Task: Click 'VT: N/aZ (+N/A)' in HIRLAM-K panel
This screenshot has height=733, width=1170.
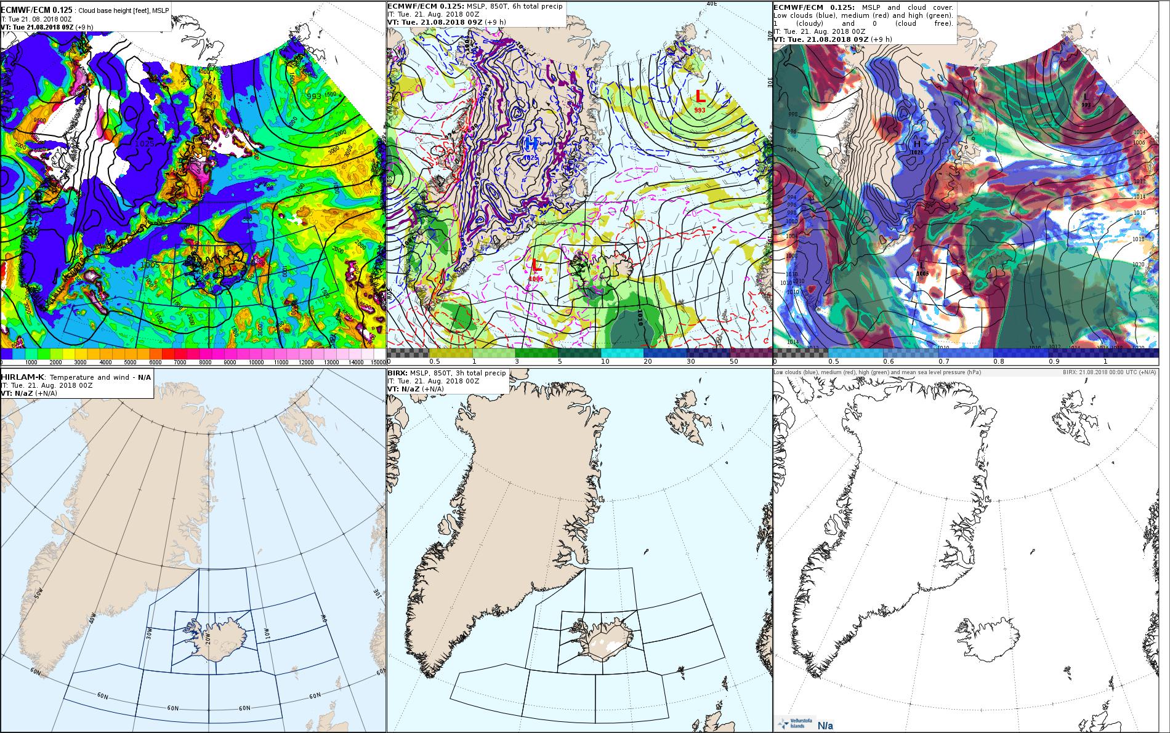Action: click(30, 393)
